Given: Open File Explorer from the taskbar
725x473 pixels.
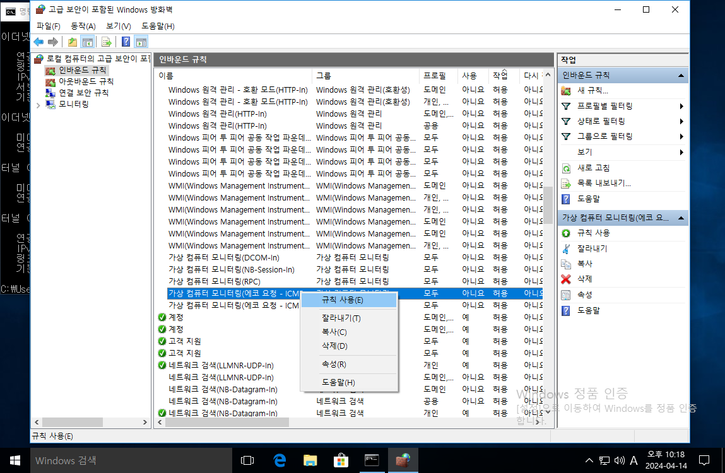Looking at the screenshot, I should tap(310, 460).
